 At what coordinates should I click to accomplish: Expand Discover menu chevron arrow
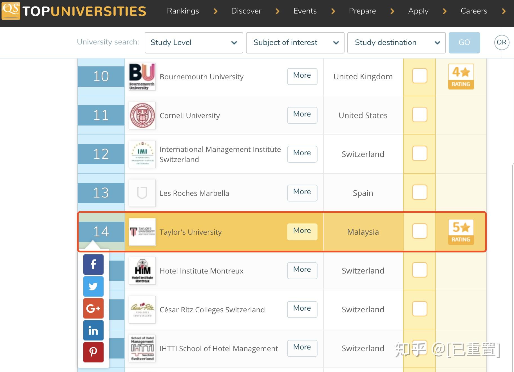278,11
